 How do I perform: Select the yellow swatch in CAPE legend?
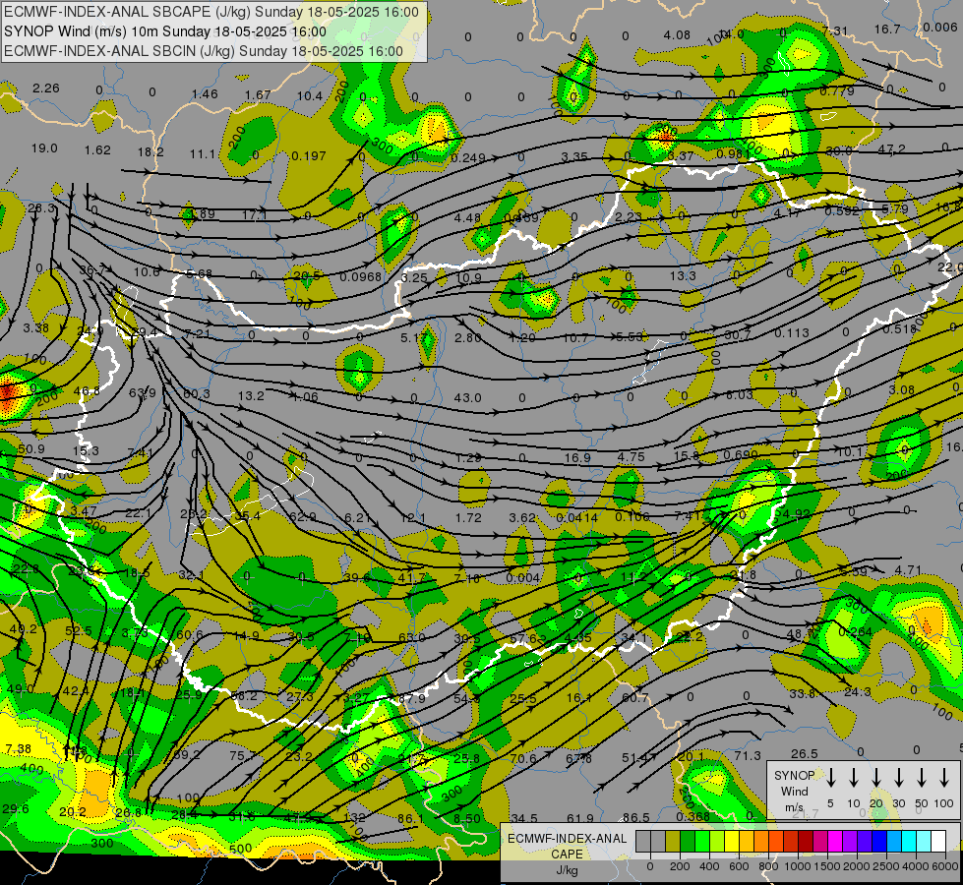click(x=732, y=841)
